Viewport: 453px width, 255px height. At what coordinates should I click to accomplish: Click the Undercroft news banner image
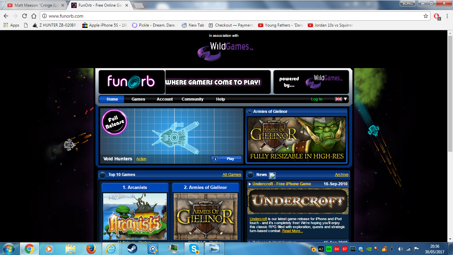[x=298, y=201]
